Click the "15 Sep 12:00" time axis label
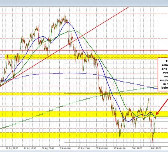Viewport: 168px width, 152px height. click(84, 148)
